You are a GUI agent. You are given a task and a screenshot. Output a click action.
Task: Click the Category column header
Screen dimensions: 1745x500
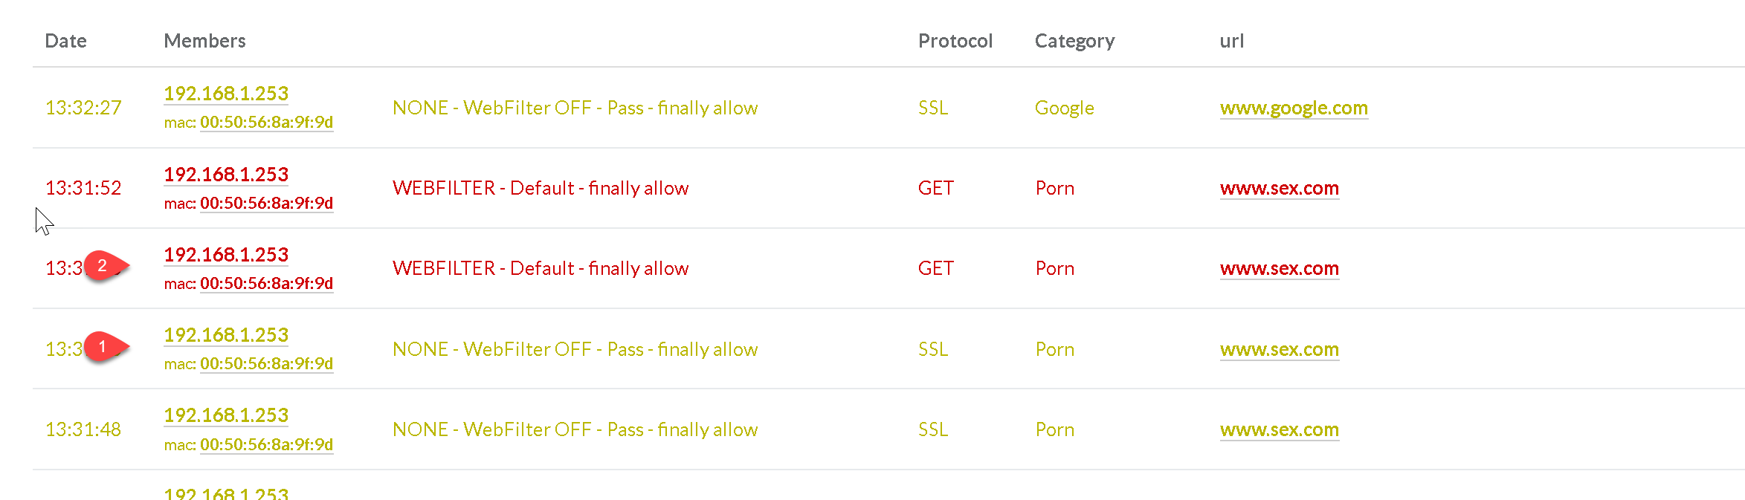1074,41
